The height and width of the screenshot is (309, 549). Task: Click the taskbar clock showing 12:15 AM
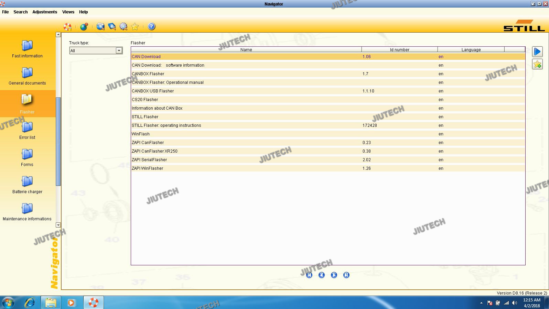click(532, 303)
